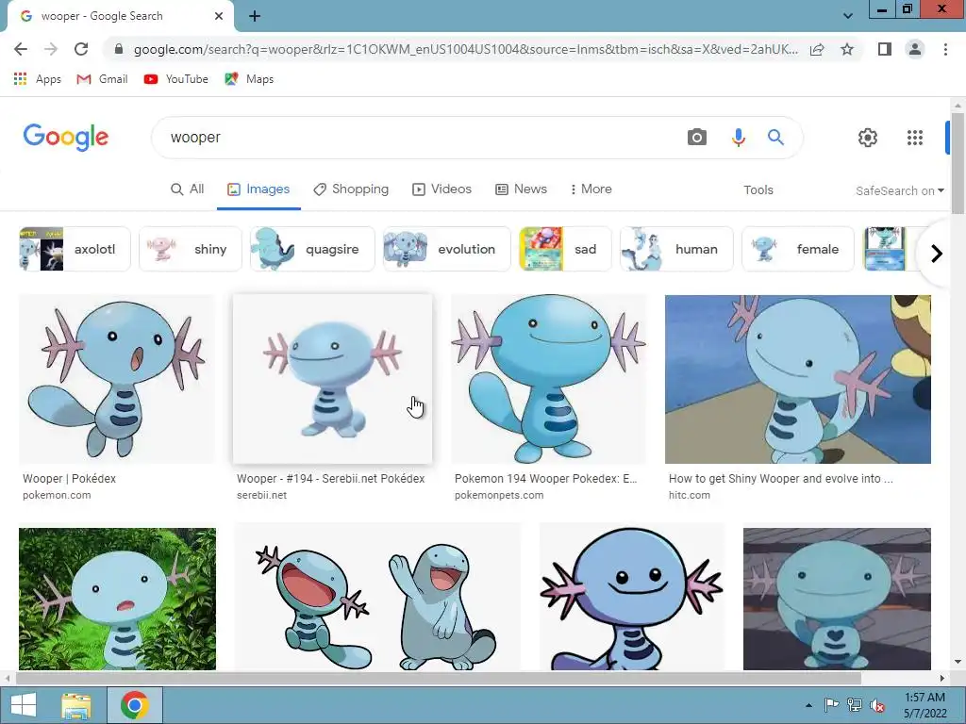Open the Pokemon 194 Wooper Pokedex image
The image size is (966, 724).
click(549, 379)
